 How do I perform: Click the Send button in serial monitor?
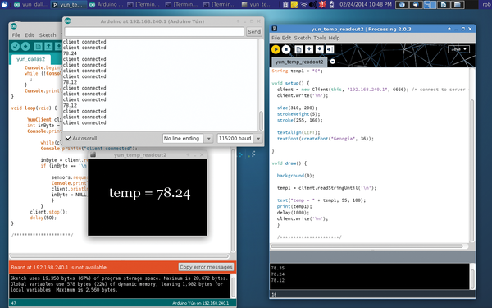[x=254, y=31]
